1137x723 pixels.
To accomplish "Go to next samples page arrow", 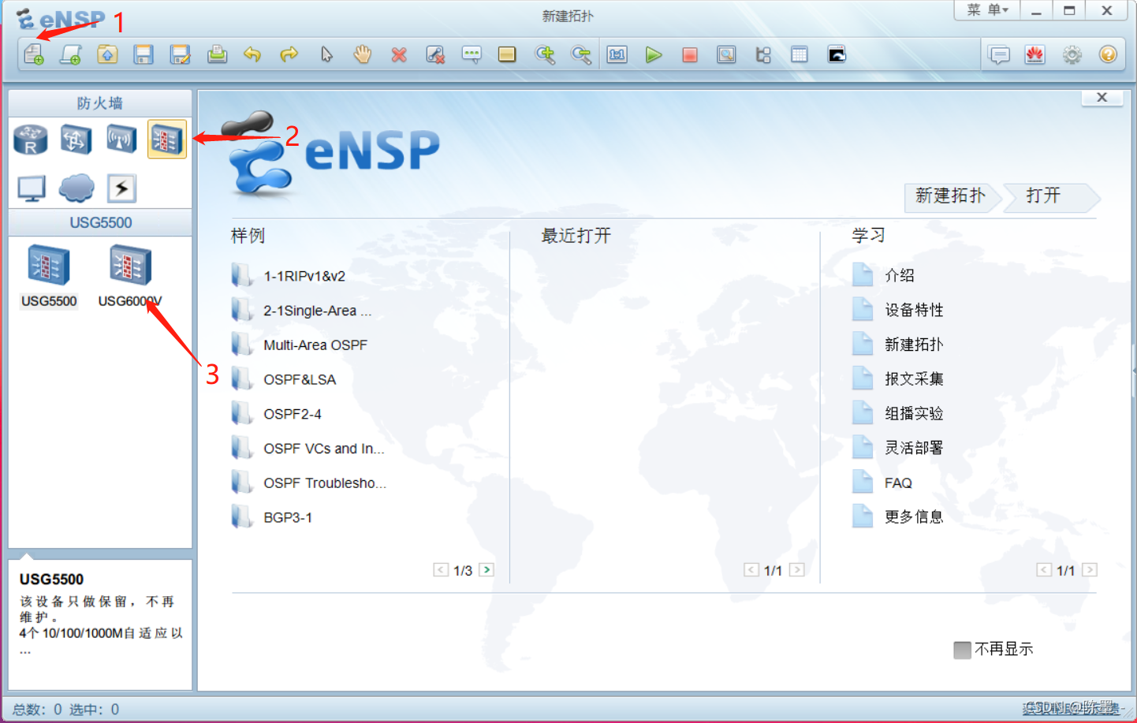I will [486, 570].
